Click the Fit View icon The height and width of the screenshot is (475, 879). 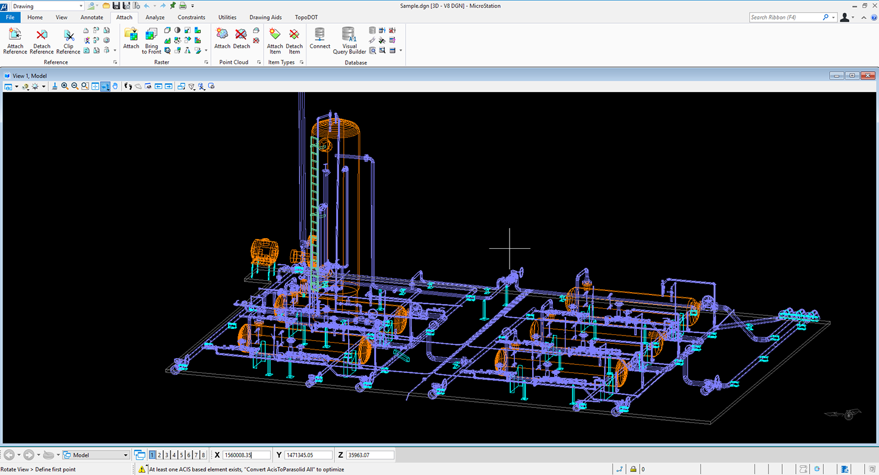coord(95,86)
